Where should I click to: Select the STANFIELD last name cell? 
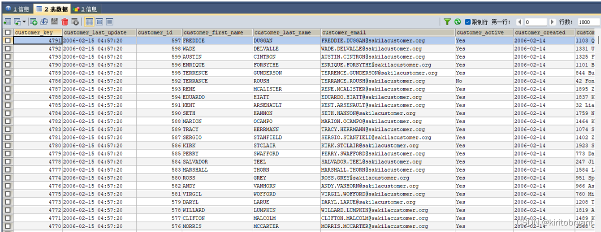point(287,137)
